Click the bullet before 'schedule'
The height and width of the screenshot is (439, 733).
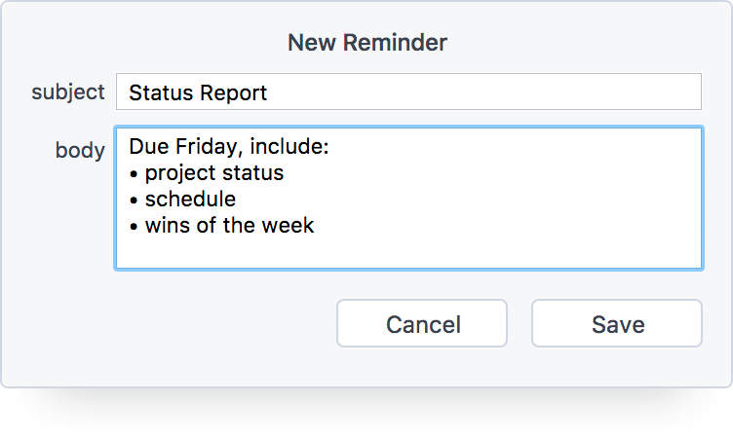pos(134,201)
